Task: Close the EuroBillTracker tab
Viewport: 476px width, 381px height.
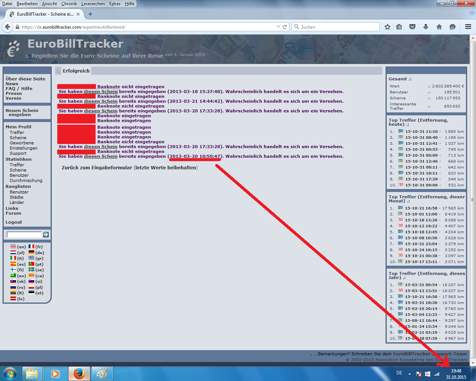Action: pos(78,14)
